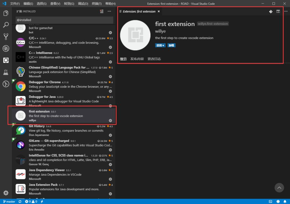290x204 pixels.
Task: Click the diamond source control editor icon
Action: [x=271, y=12]
